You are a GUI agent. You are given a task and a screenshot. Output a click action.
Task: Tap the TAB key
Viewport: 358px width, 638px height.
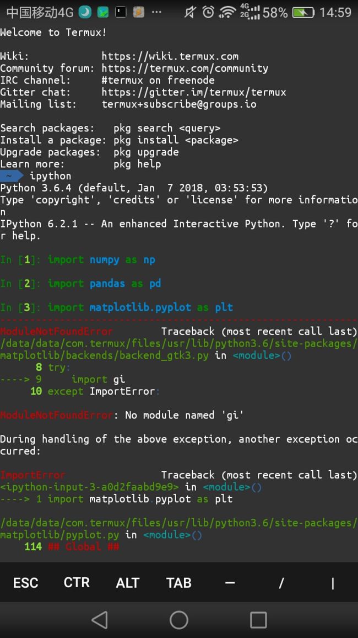178,583
